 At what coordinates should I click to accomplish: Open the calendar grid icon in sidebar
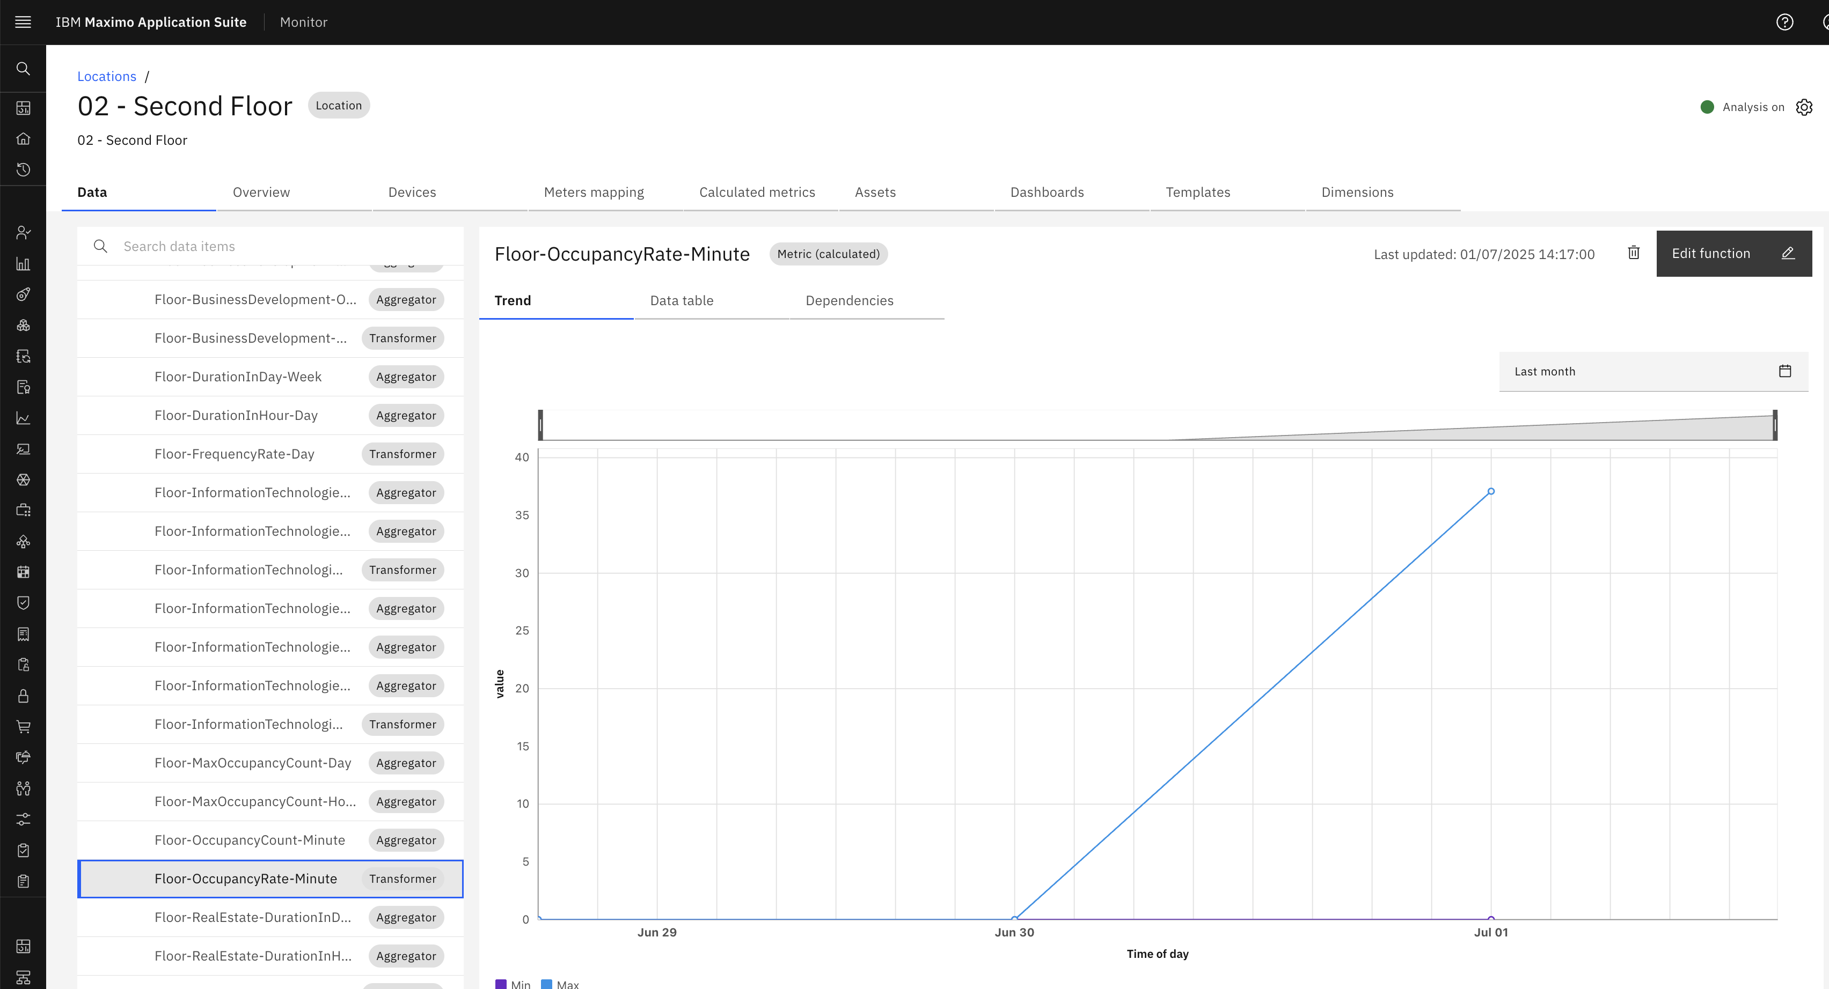[23, 572]
